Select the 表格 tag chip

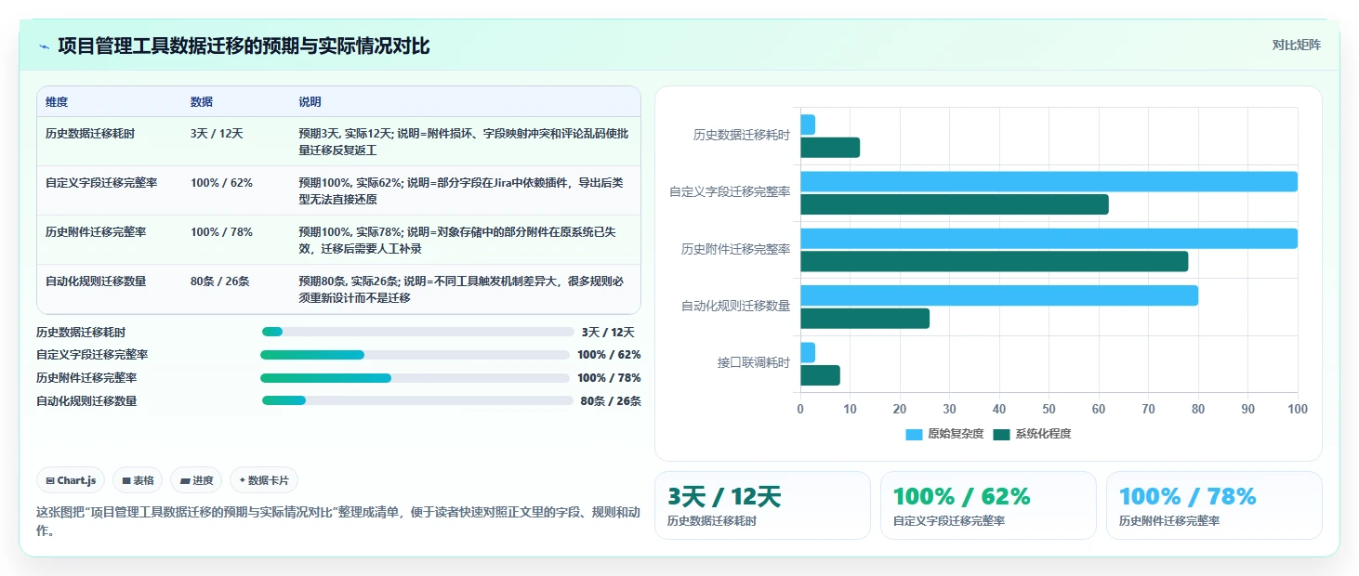pos(138,480)
